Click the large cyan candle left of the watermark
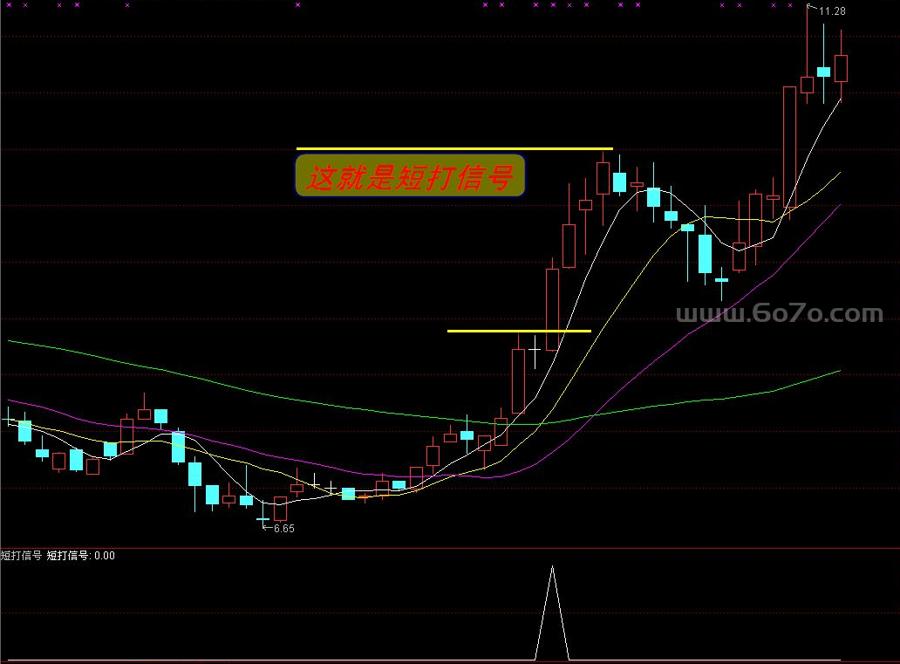The image size is (900, 664). (x=705, y=253)
